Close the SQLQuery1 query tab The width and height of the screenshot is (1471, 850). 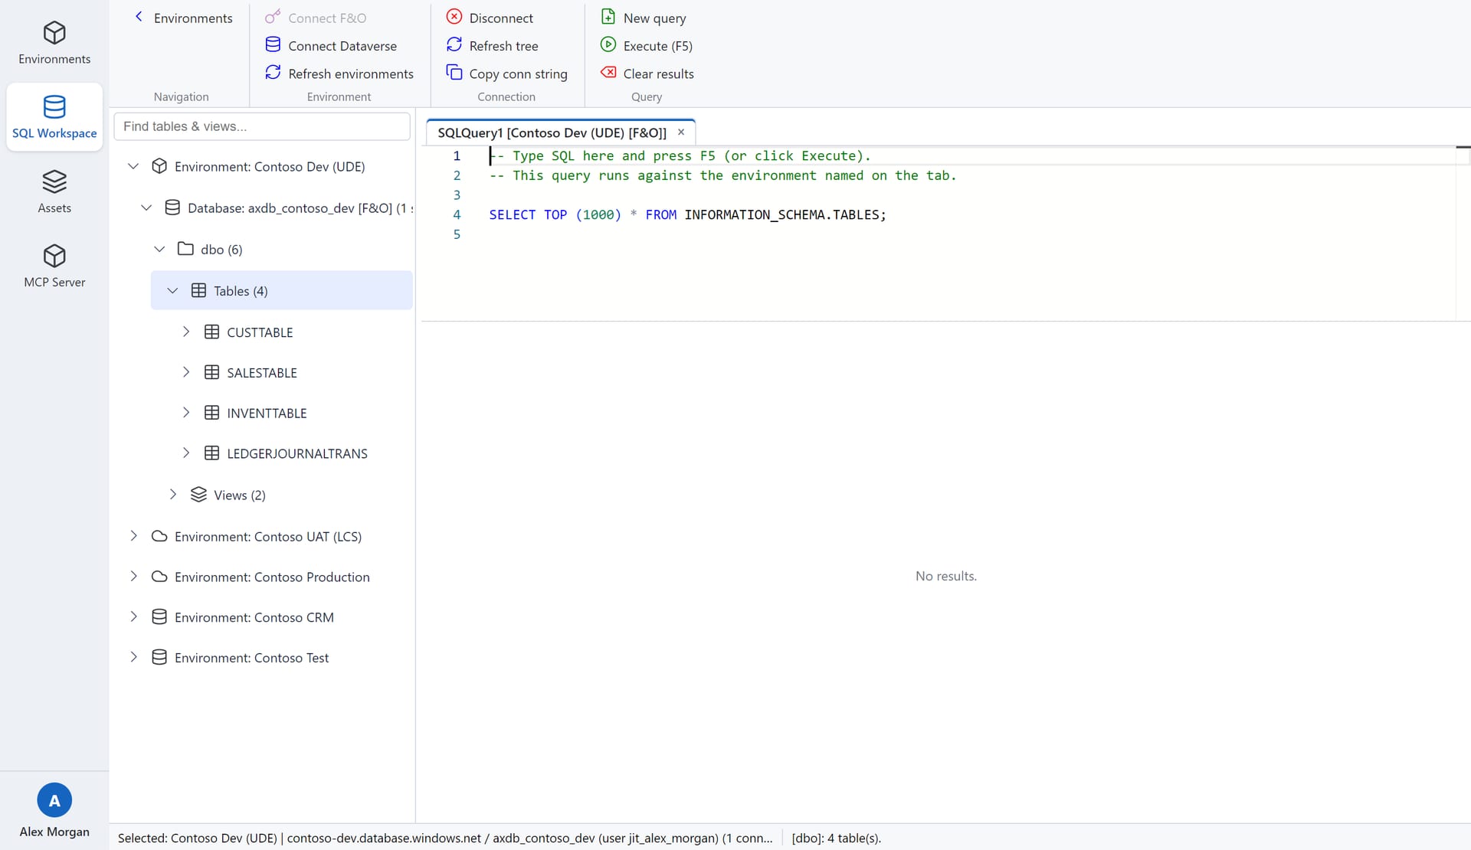(681, 132)
